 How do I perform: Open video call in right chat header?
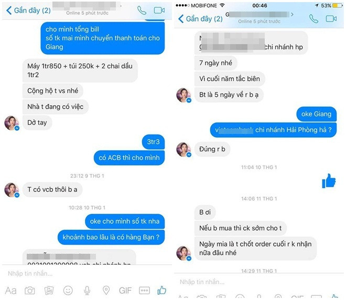pos(331,19)
